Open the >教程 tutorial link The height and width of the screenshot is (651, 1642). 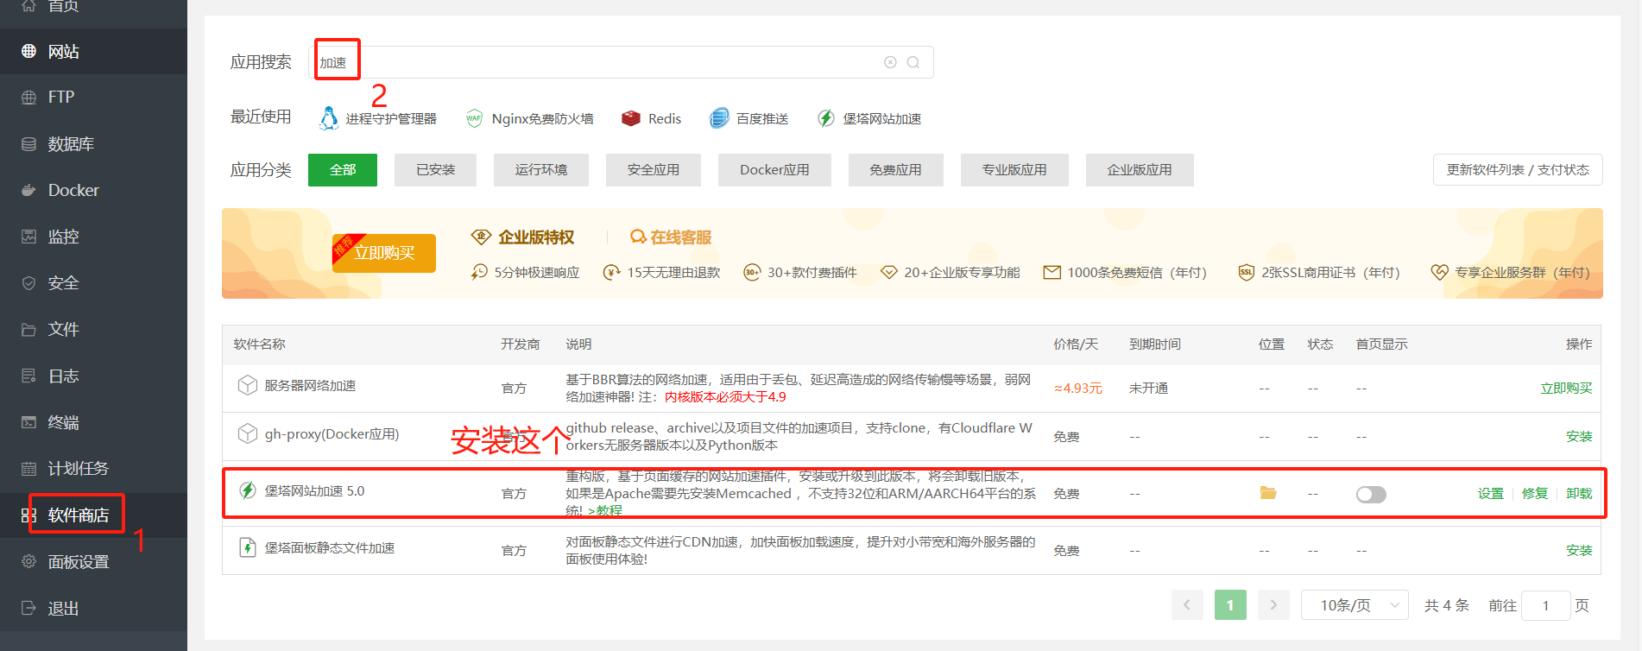[x=604, y=510]
